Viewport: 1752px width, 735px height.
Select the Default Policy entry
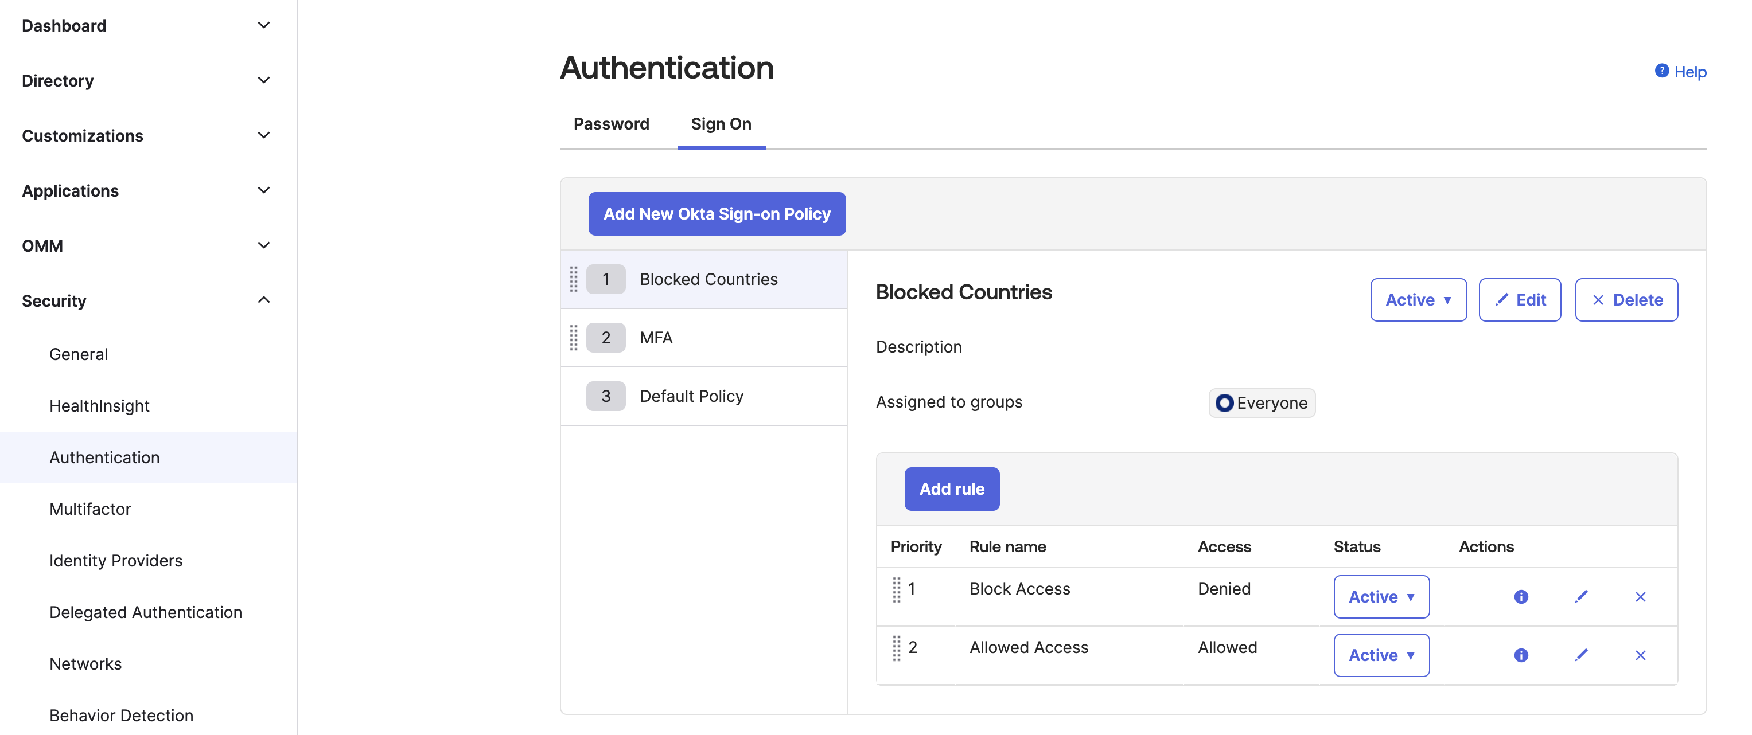tap(691, 395)
